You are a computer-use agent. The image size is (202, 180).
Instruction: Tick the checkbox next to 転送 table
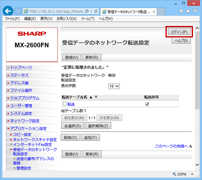(x=65, y=104)
